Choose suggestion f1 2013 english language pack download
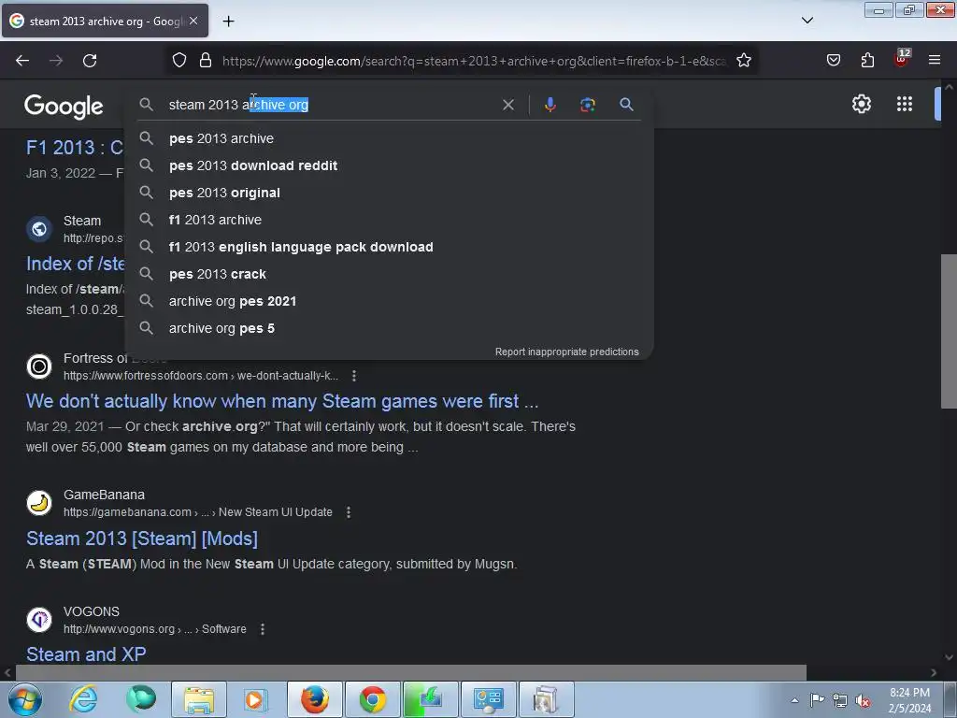The width and height of the screenshot is (957, 718). [x=389, y=247]
